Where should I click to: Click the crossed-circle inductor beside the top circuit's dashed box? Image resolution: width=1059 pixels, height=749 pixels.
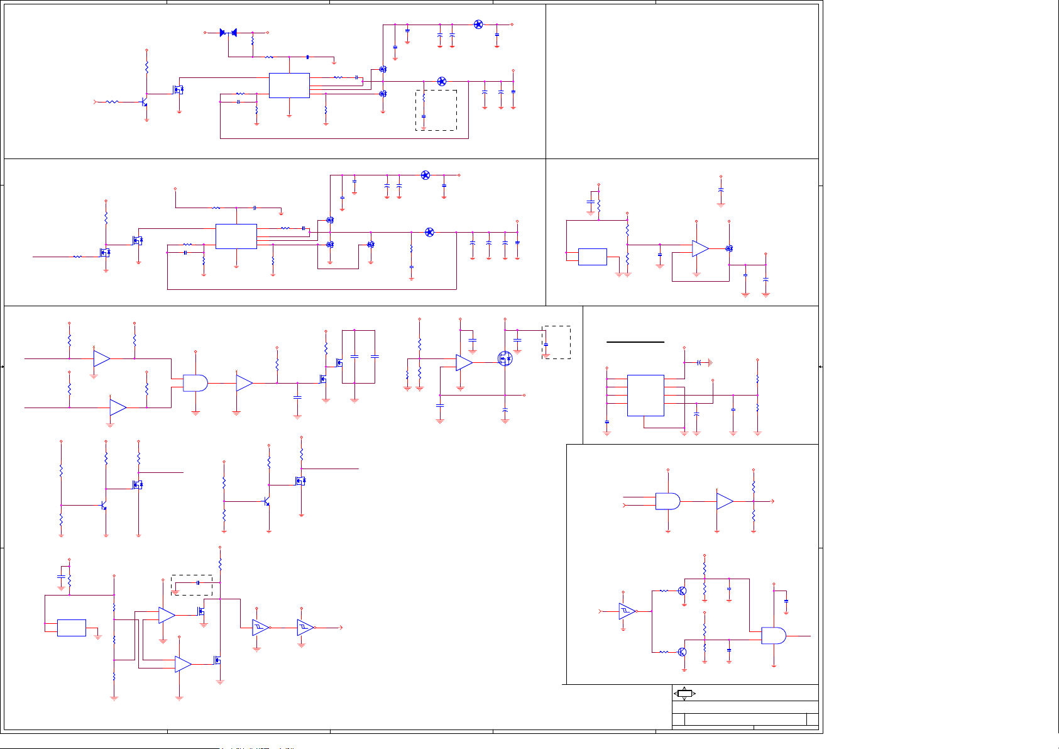coord(441,82)
